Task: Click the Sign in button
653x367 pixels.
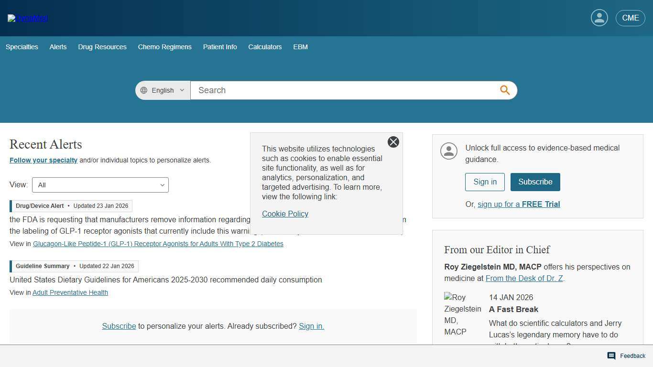Action: click(485, 182)
